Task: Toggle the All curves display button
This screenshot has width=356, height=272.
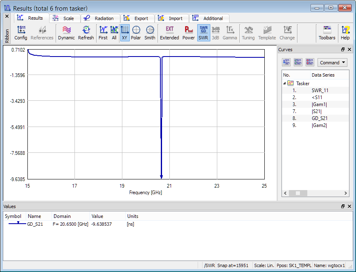Action: point(114,33)
